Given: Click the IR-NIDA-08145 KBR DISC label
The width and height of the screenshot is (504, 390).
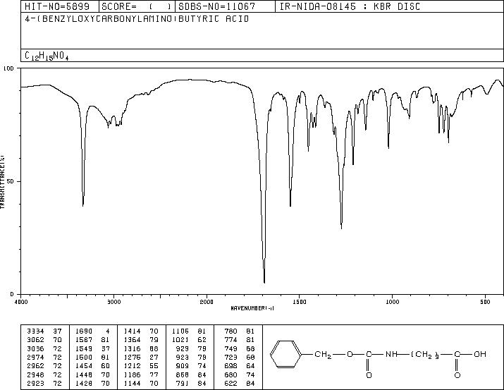Looking at the screenshot, I should 350,6.
